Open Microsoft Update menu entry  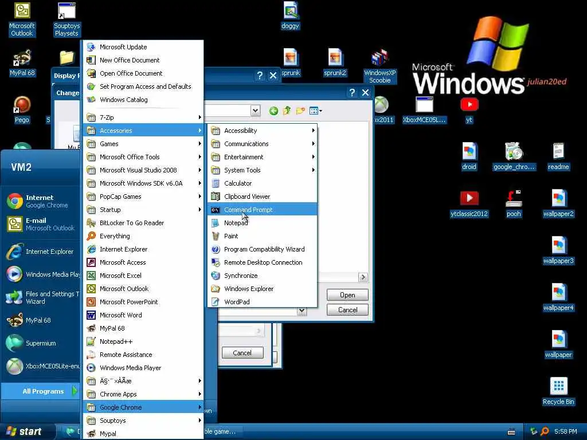tap(143, 47)
